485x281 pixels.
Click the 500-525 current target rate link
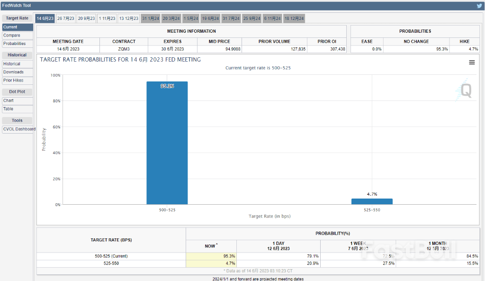coord(281,68)
